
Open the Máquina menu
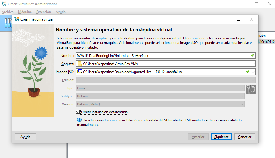pos(25,12)
